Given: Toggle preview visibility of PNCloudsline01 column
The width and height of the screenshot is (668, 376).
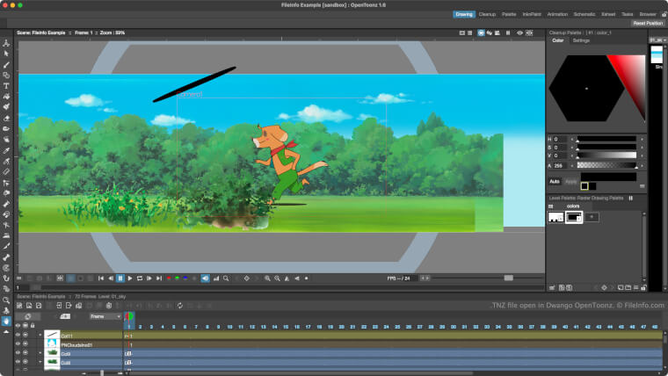Looking at the screenshot, I should pyautogui.click(x=18, y=344).
